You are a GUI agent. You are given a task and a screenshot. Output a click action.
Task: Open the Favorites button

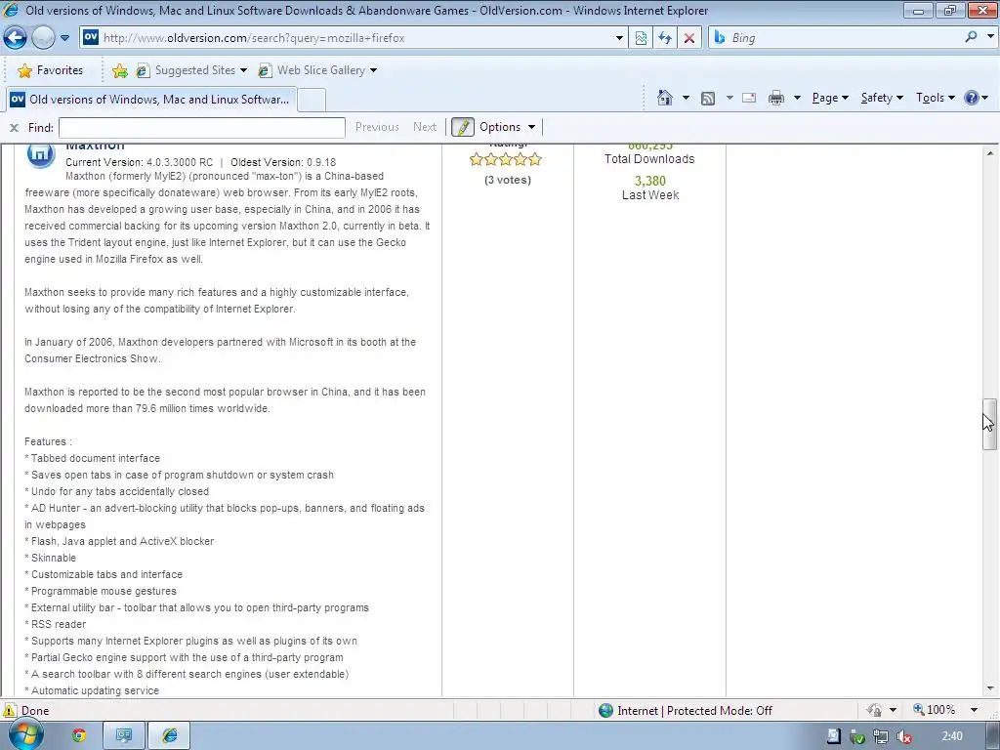coord(51,70)
